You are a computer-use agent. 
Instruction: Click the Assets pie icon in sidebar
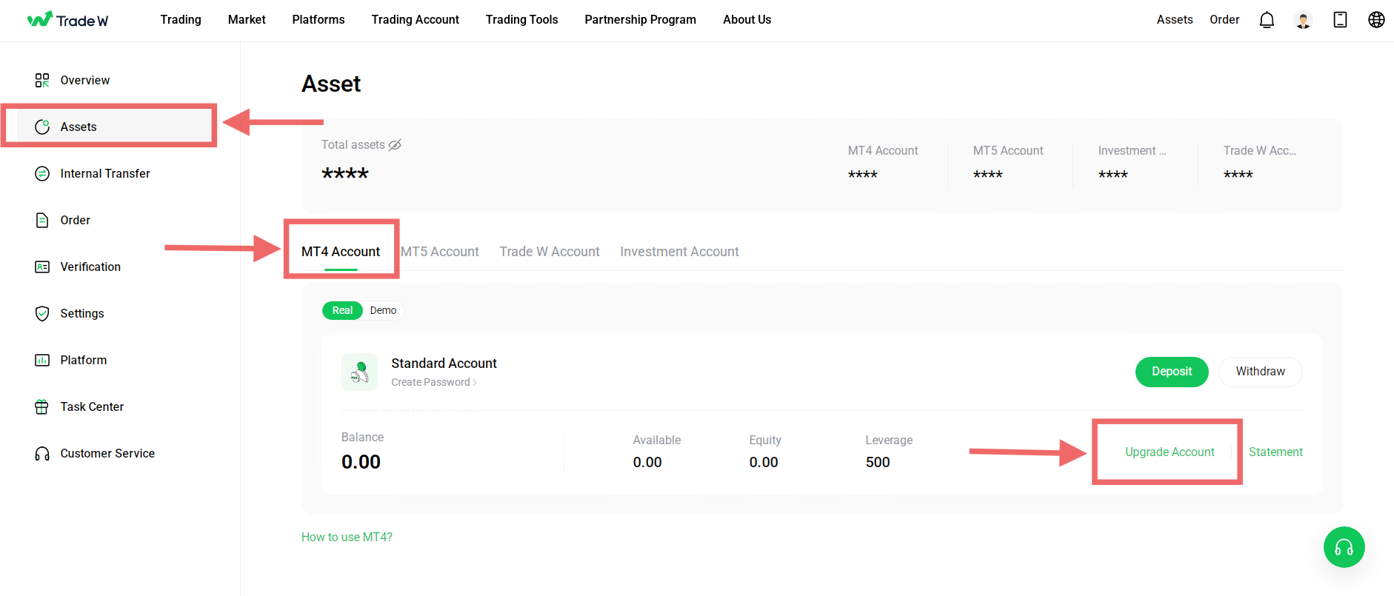tap(42, 127)
